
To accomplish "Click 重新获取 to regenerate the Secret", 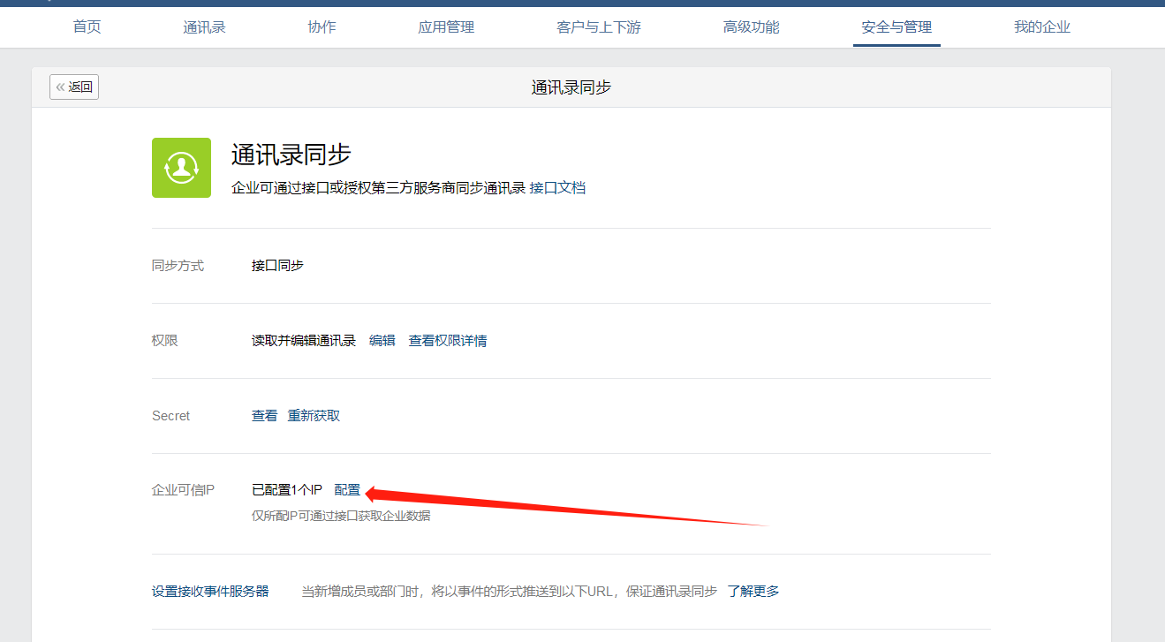I will (x=314, y=416).
